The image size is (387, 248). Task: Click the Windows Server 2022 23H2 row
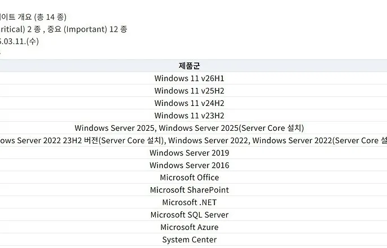click(x=190, y=140)
